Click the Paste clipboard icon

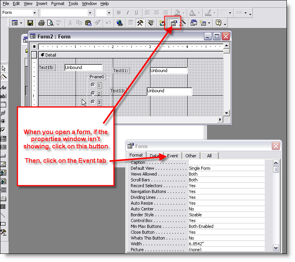[x=88, y=23]
